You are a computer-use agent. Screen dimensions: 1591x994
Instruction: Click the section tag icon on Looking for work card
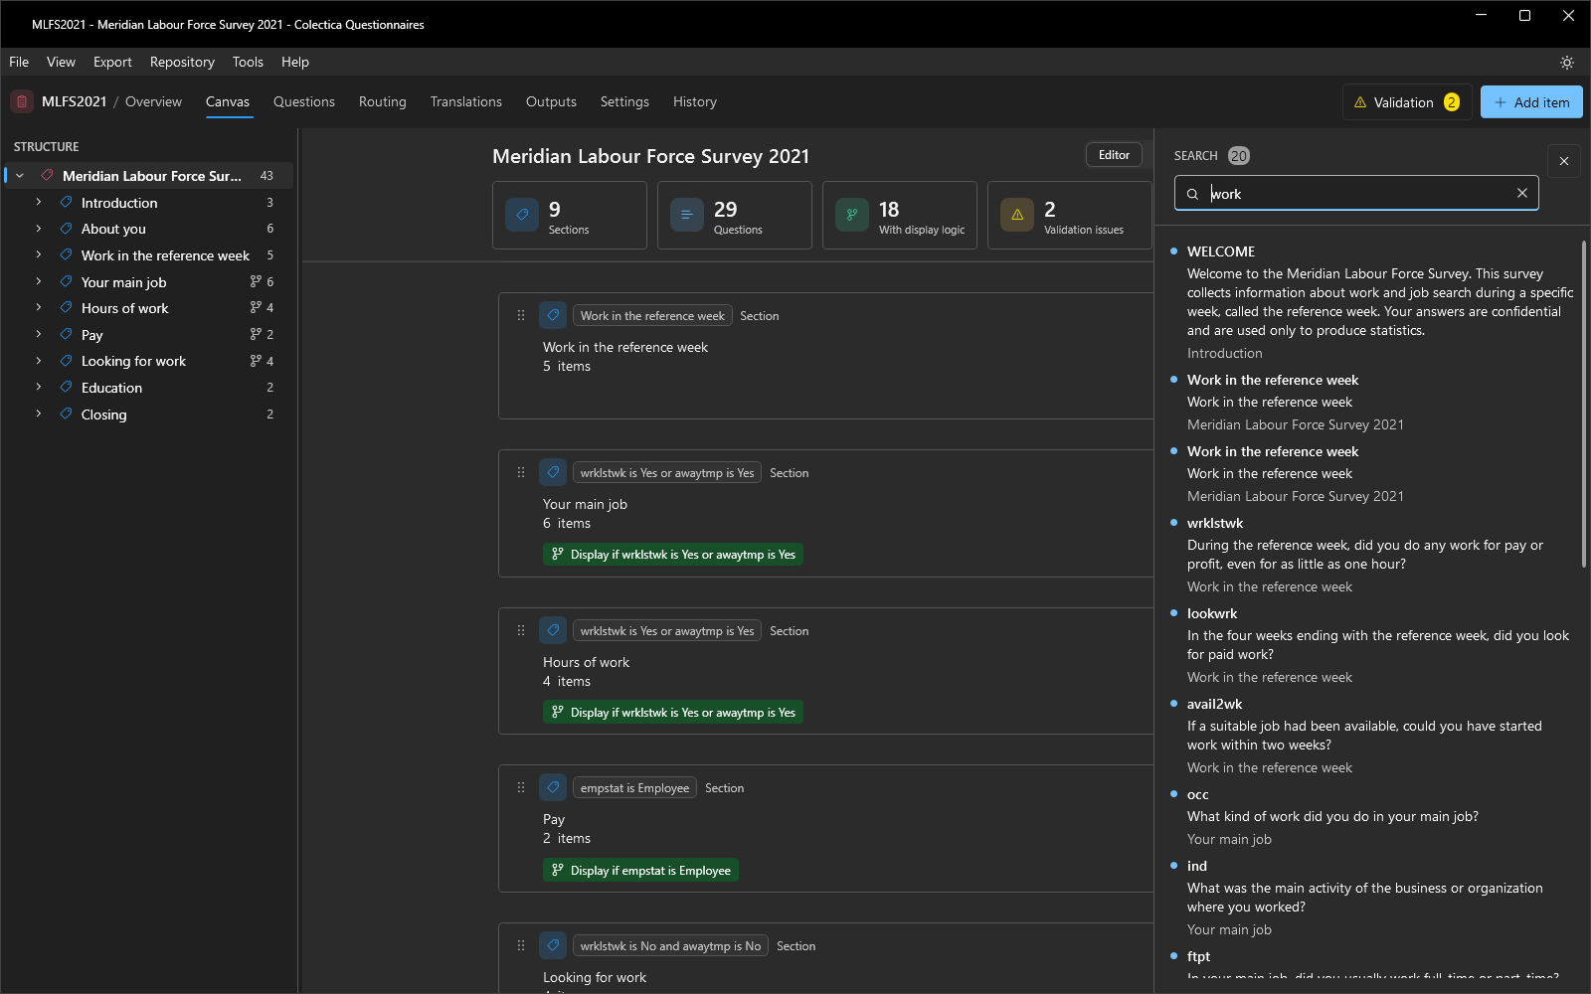pos(553,945)
